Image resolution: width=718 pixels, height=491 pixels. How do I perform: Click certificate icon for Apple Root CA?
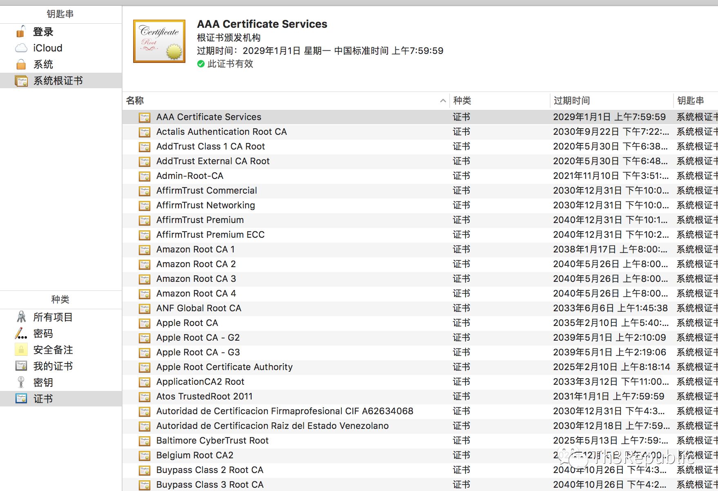[145, 323]
